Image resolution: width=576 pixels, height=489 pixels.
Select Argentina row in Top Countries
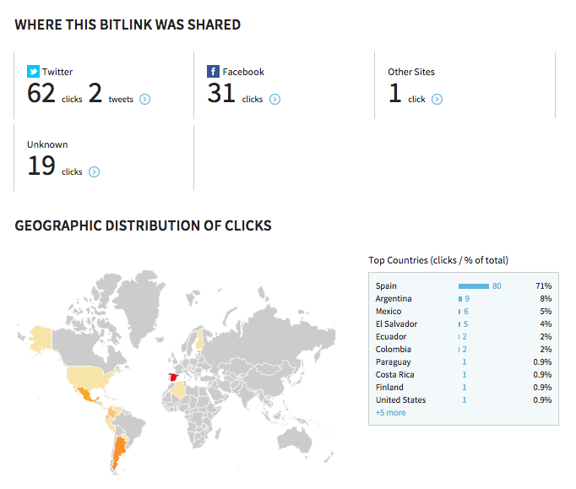pyautogui.click(x=463, y=299)
